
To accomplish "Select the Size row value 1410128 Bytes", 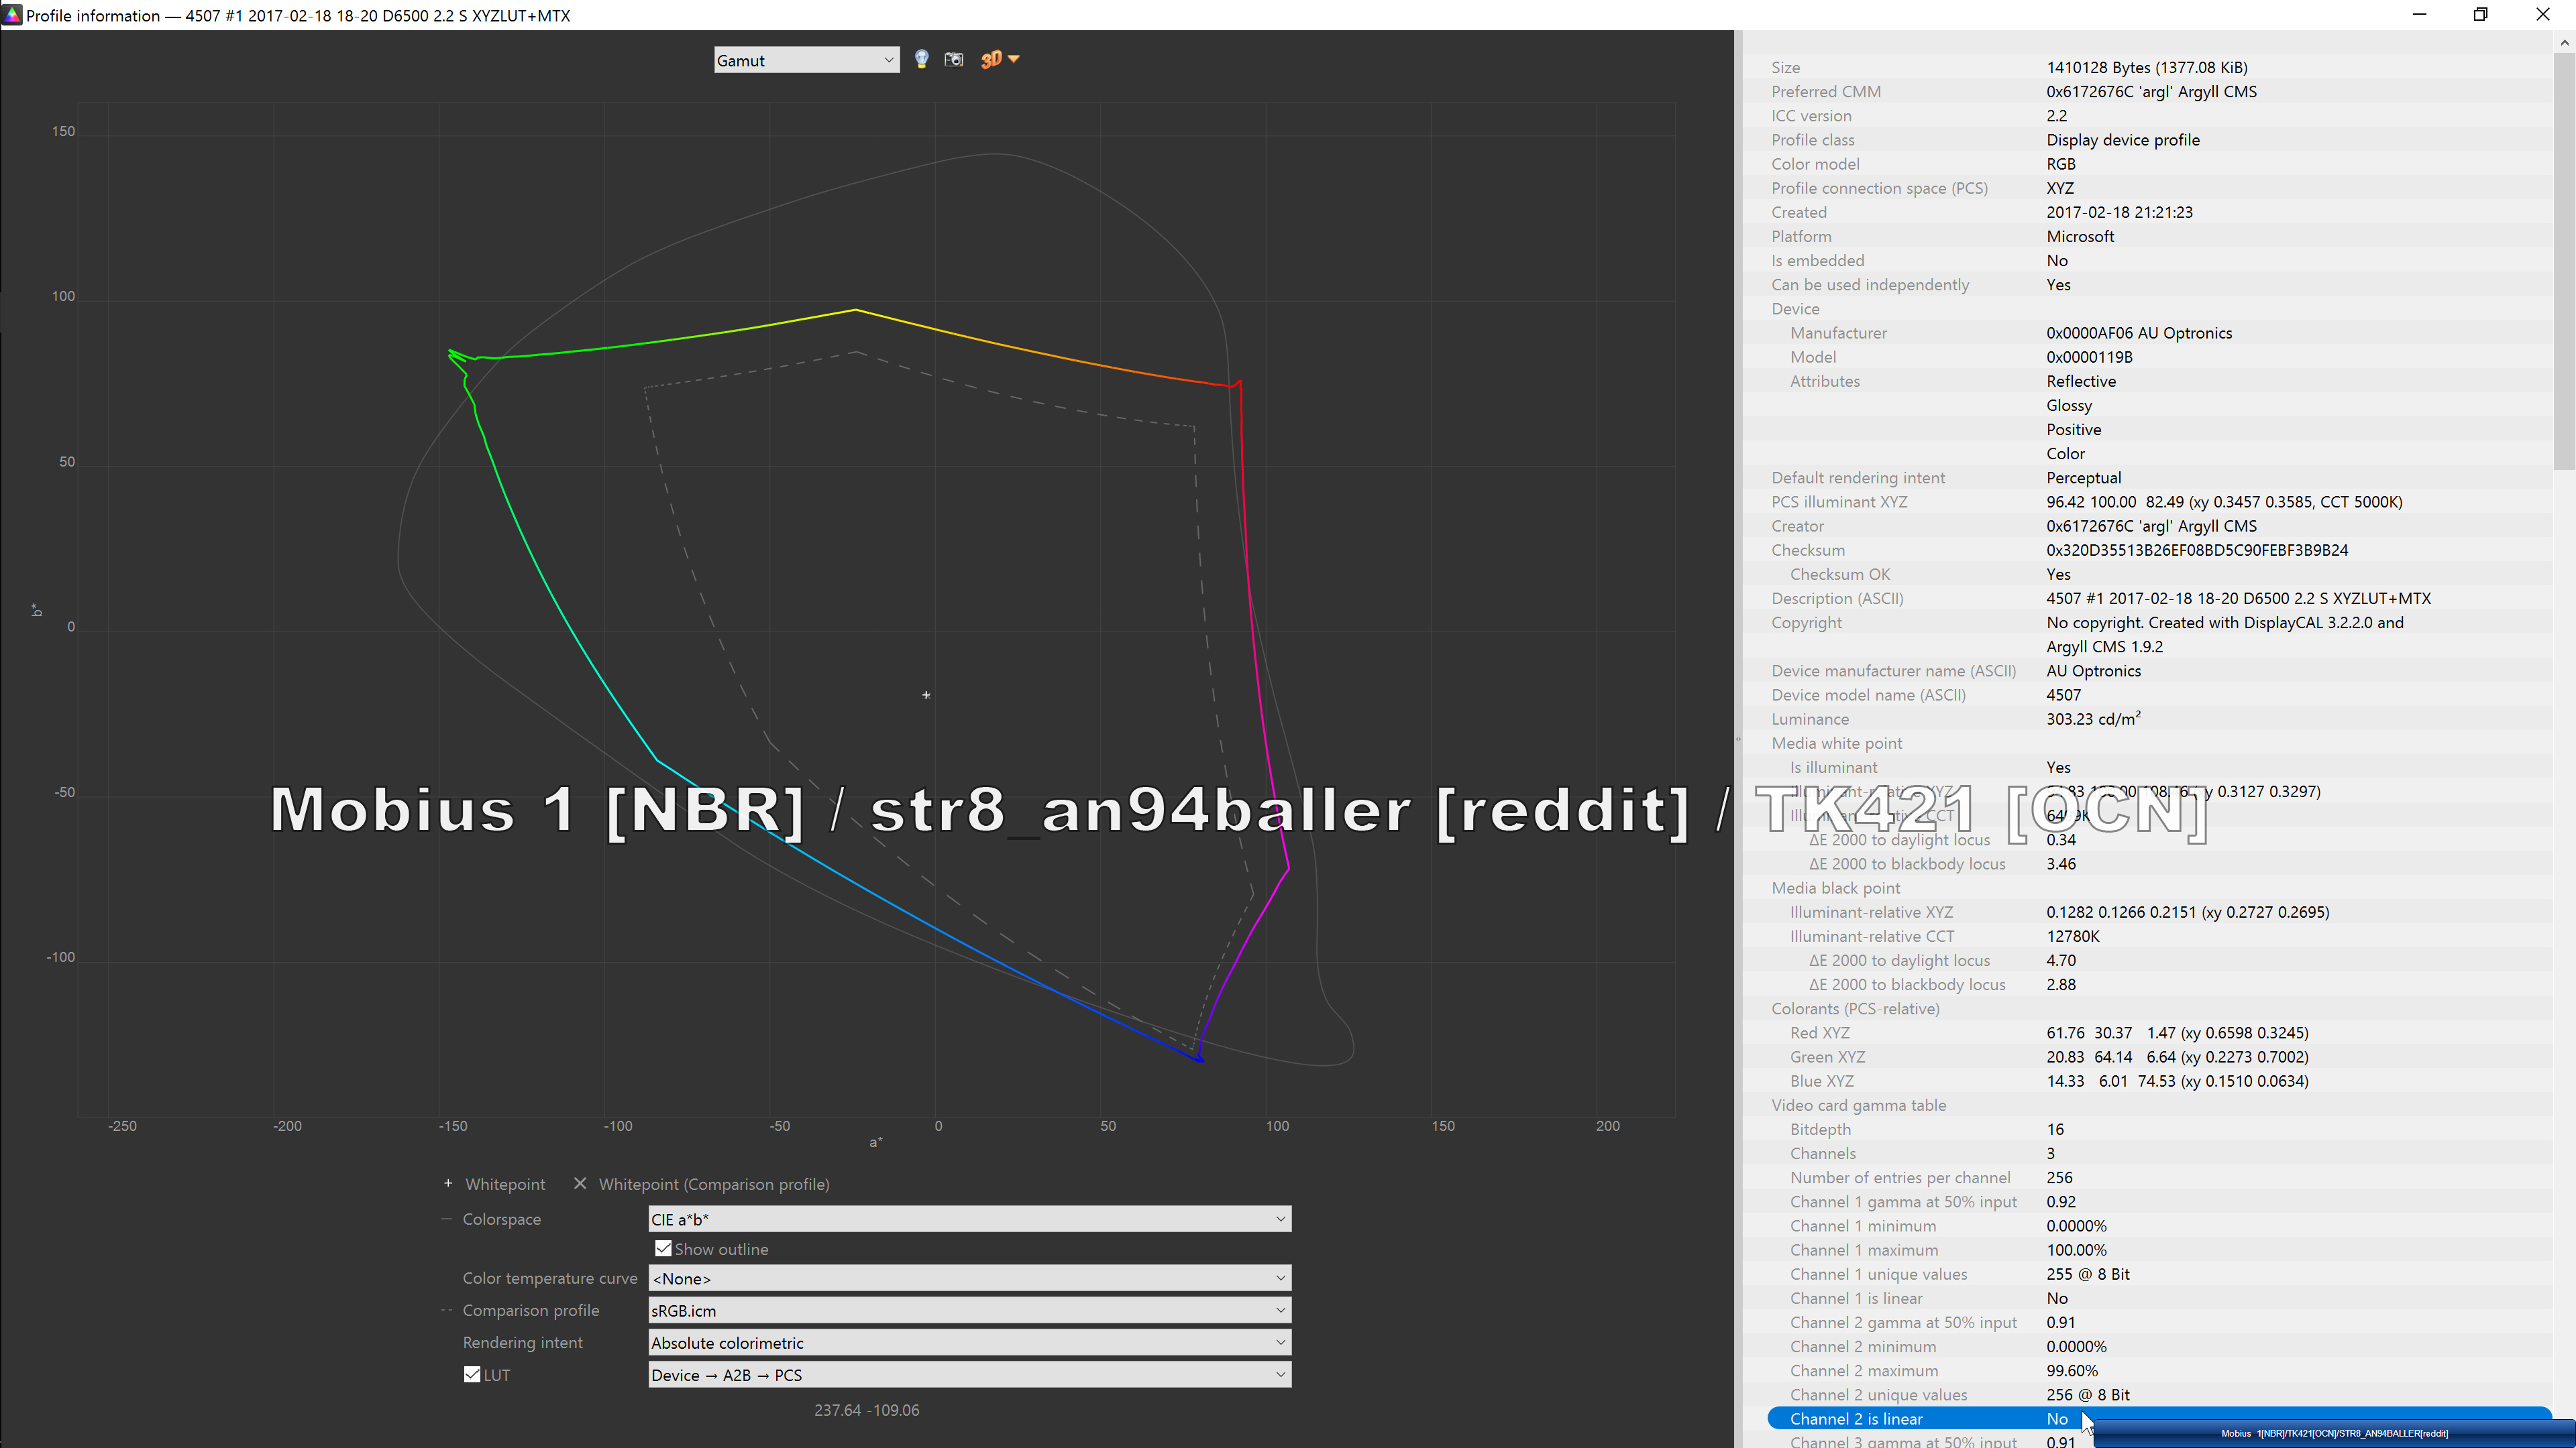I will click(x=2146, y=67).
